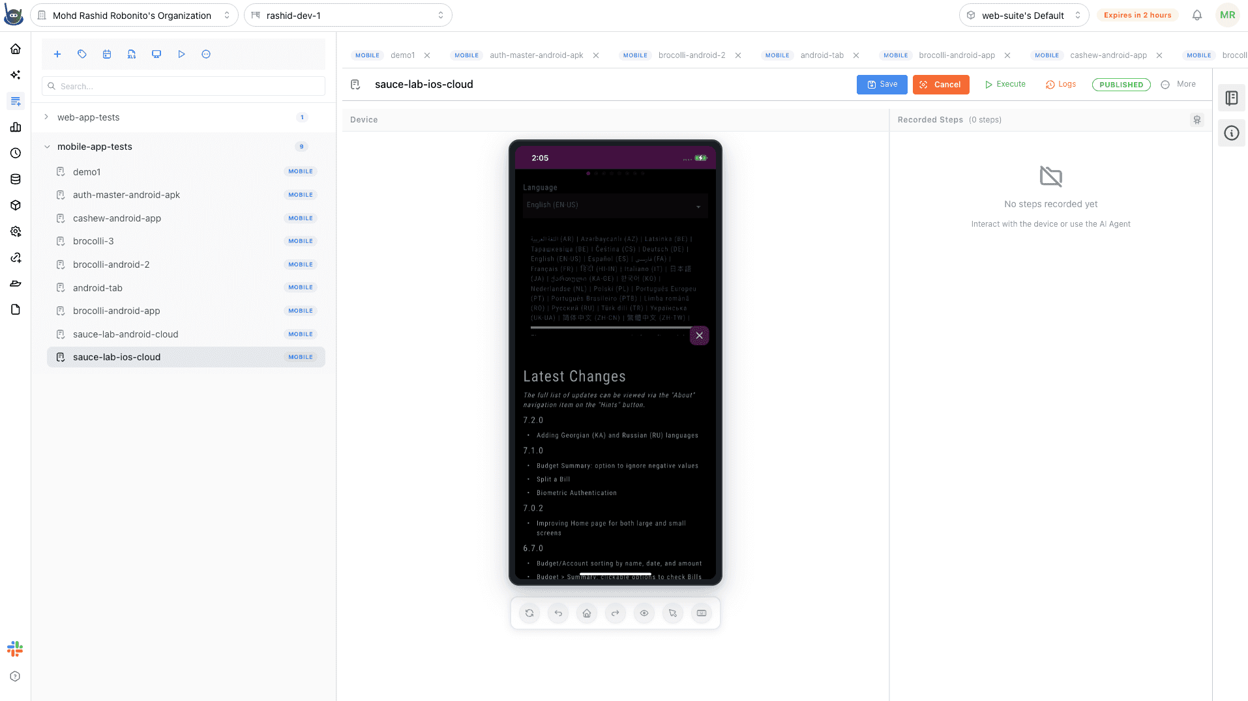Open the clock history sidebar icon
Image resolution: width=1248 pixels, height=701 pixels.
[16, 153]
